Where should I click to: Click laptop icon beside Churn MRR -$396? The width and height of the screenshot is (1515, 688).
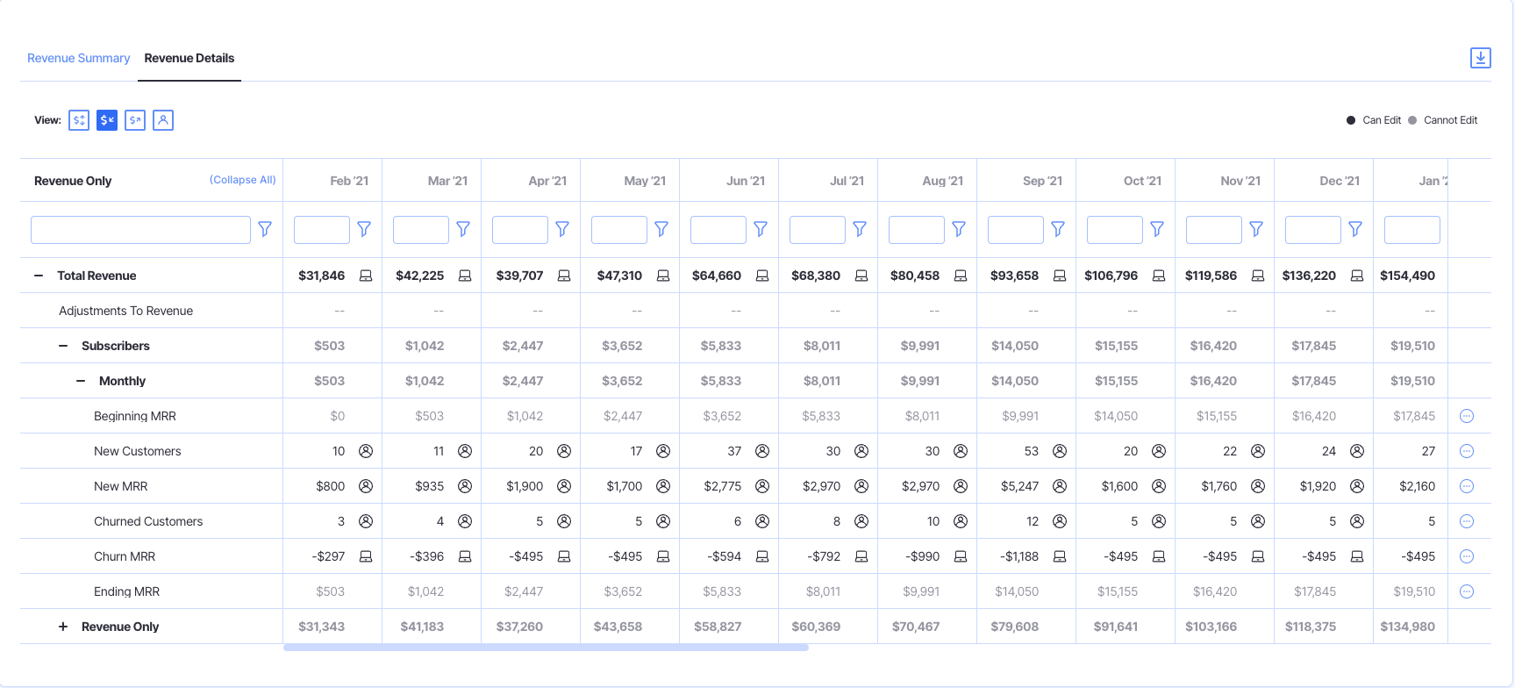[x=465, y=556]
